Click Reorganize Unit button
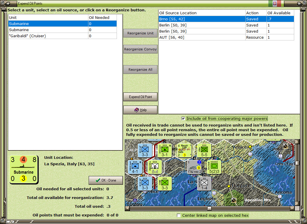The height and width of the screenshot is (224, 307). coord(140,33)
